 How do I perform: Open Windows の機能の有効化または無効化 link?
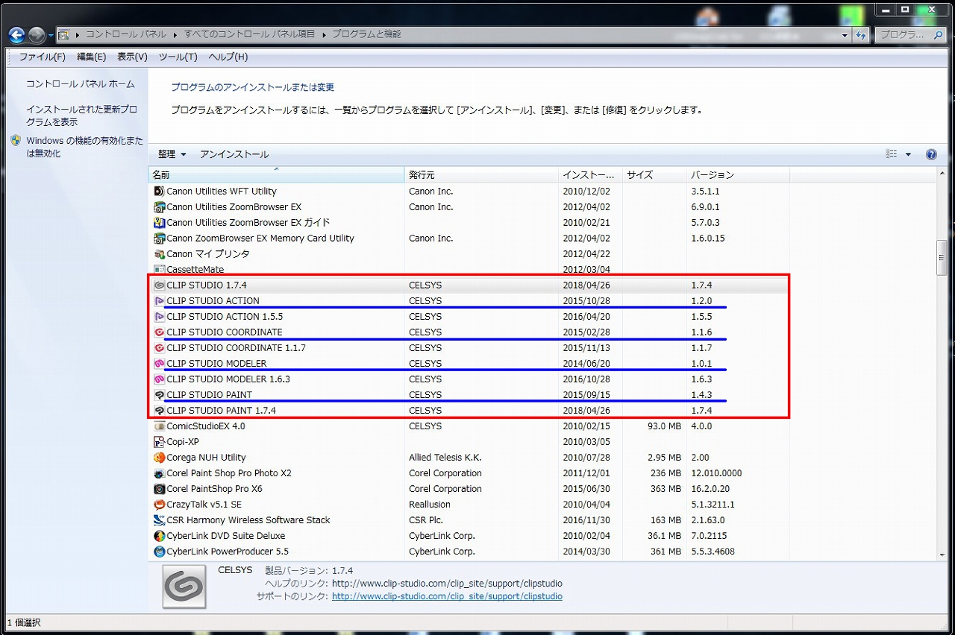84,147
